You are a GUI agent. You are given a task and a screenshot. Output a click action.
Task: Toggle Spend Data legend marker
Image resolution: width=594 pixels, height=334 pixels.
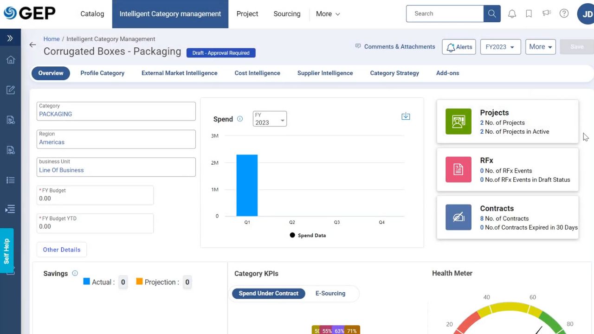point(292,235)
